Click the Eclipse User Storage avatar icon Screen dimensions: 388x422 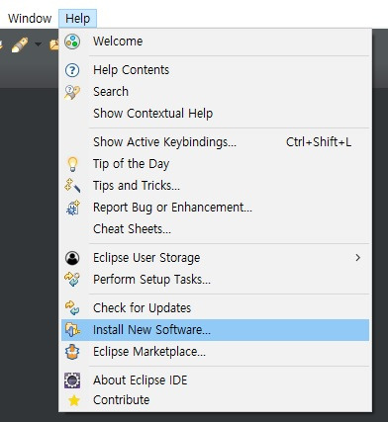(72, 258)
